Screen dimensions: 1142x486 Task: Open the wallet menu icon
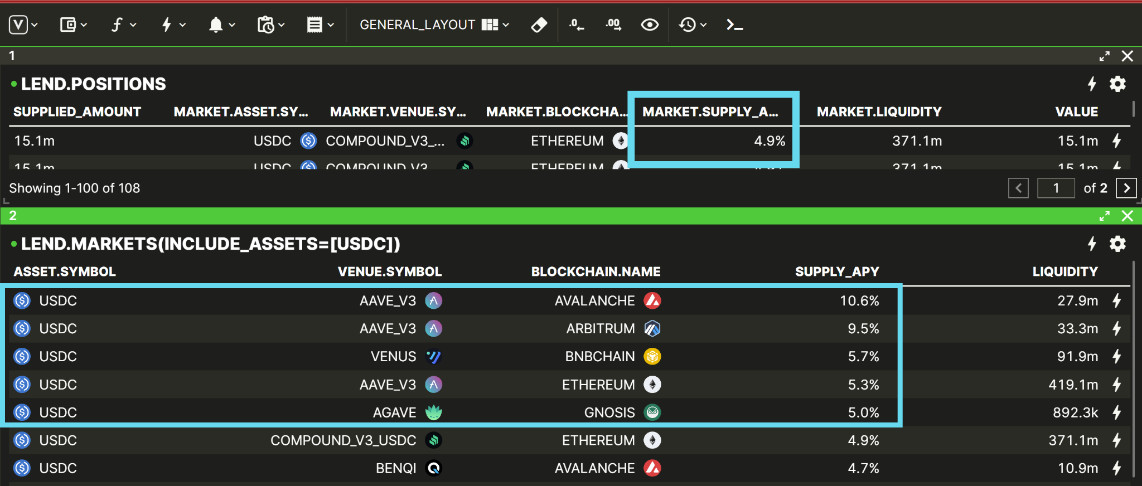[x=67, y=25]
